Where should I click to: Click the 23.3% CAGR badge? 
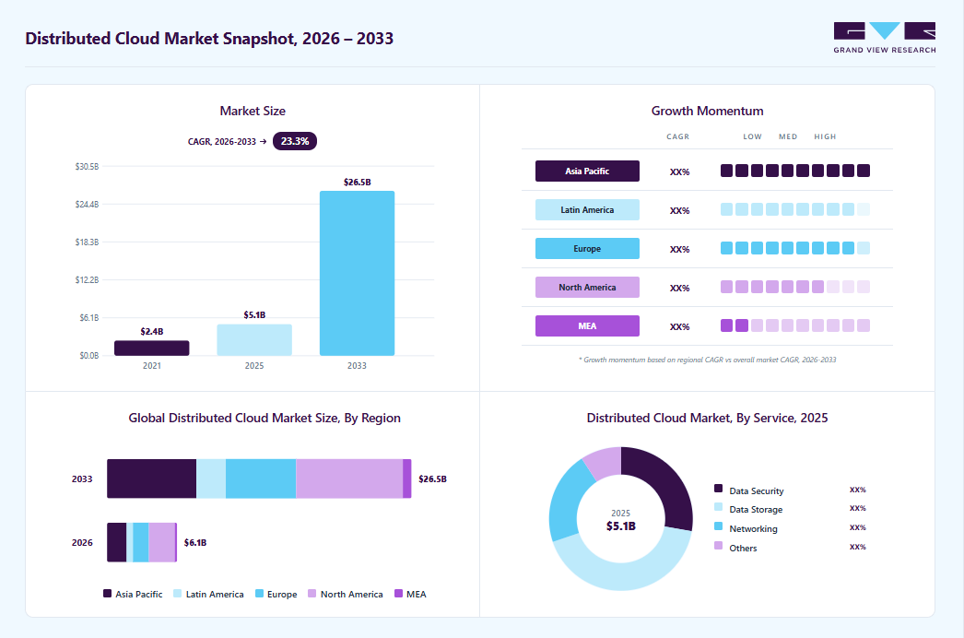[295, 141]
